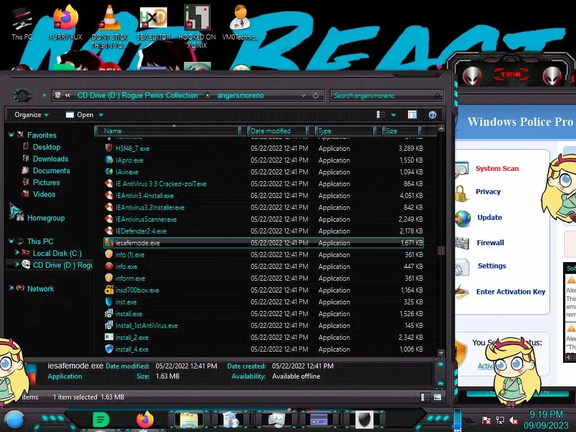Open the VLC cone desktop shortcut
The width and height of the screenshot is (576, 432).
tap(109, 26)
